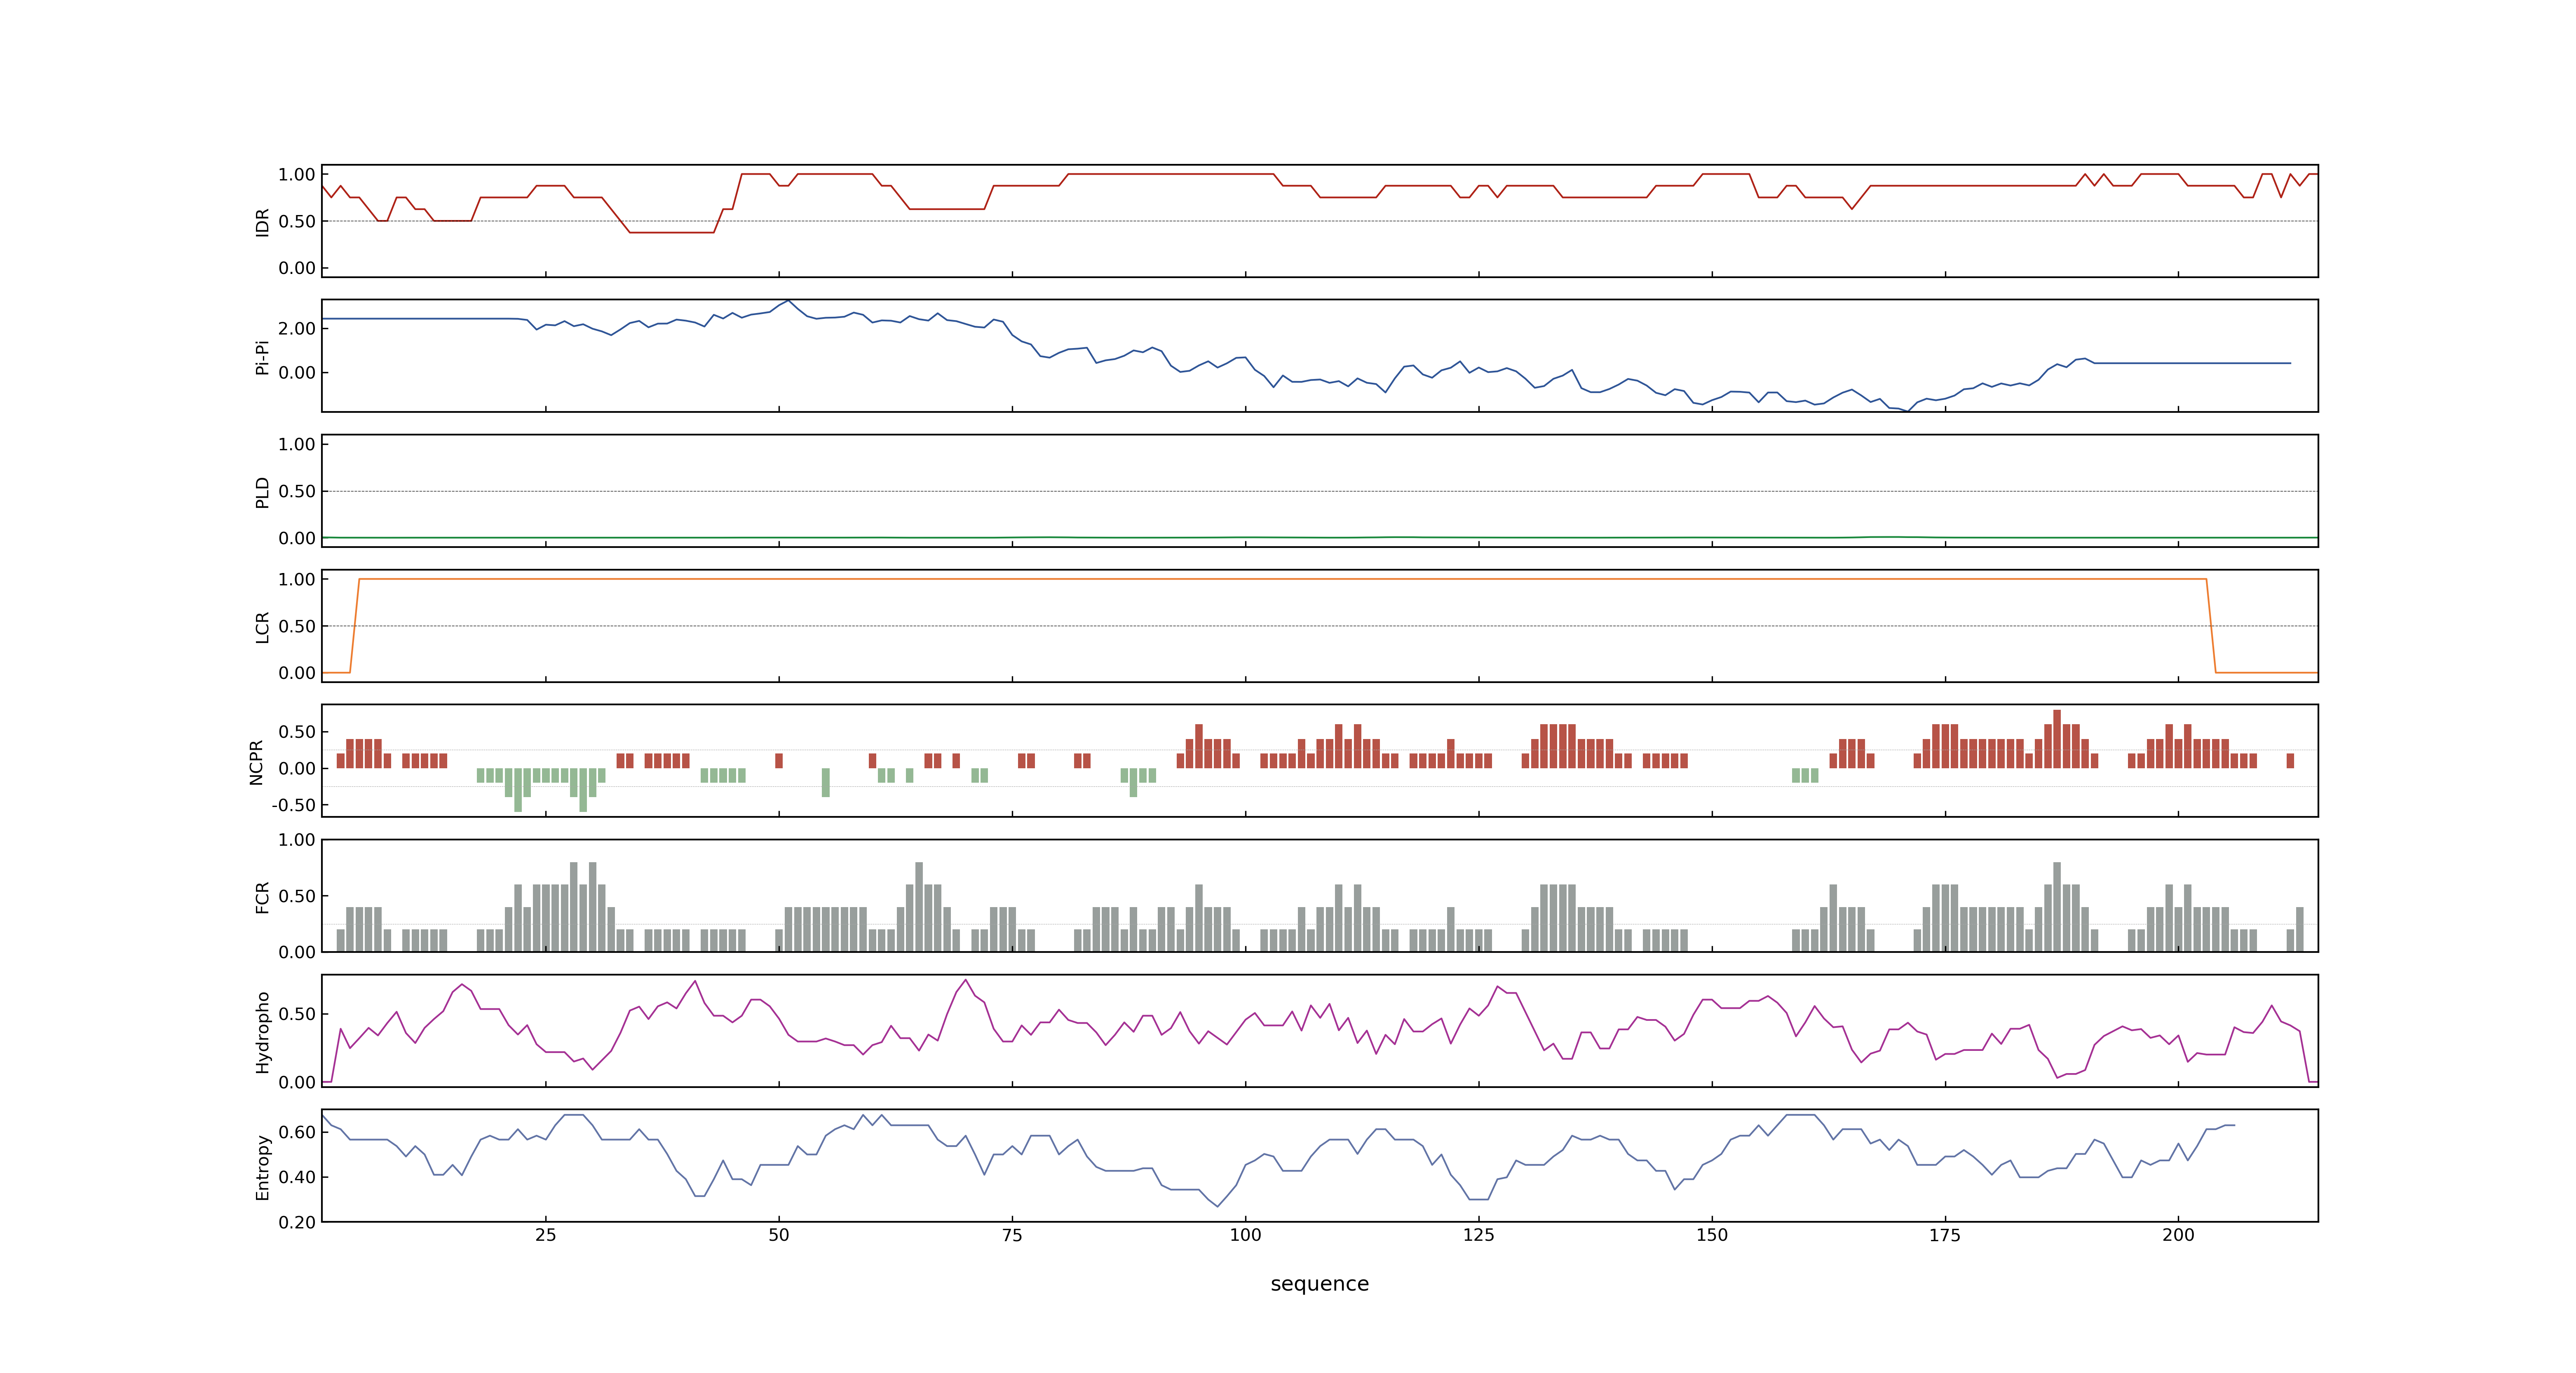
Task: Select x-axis tick label 175
Action: (x=1945, y=1235)
